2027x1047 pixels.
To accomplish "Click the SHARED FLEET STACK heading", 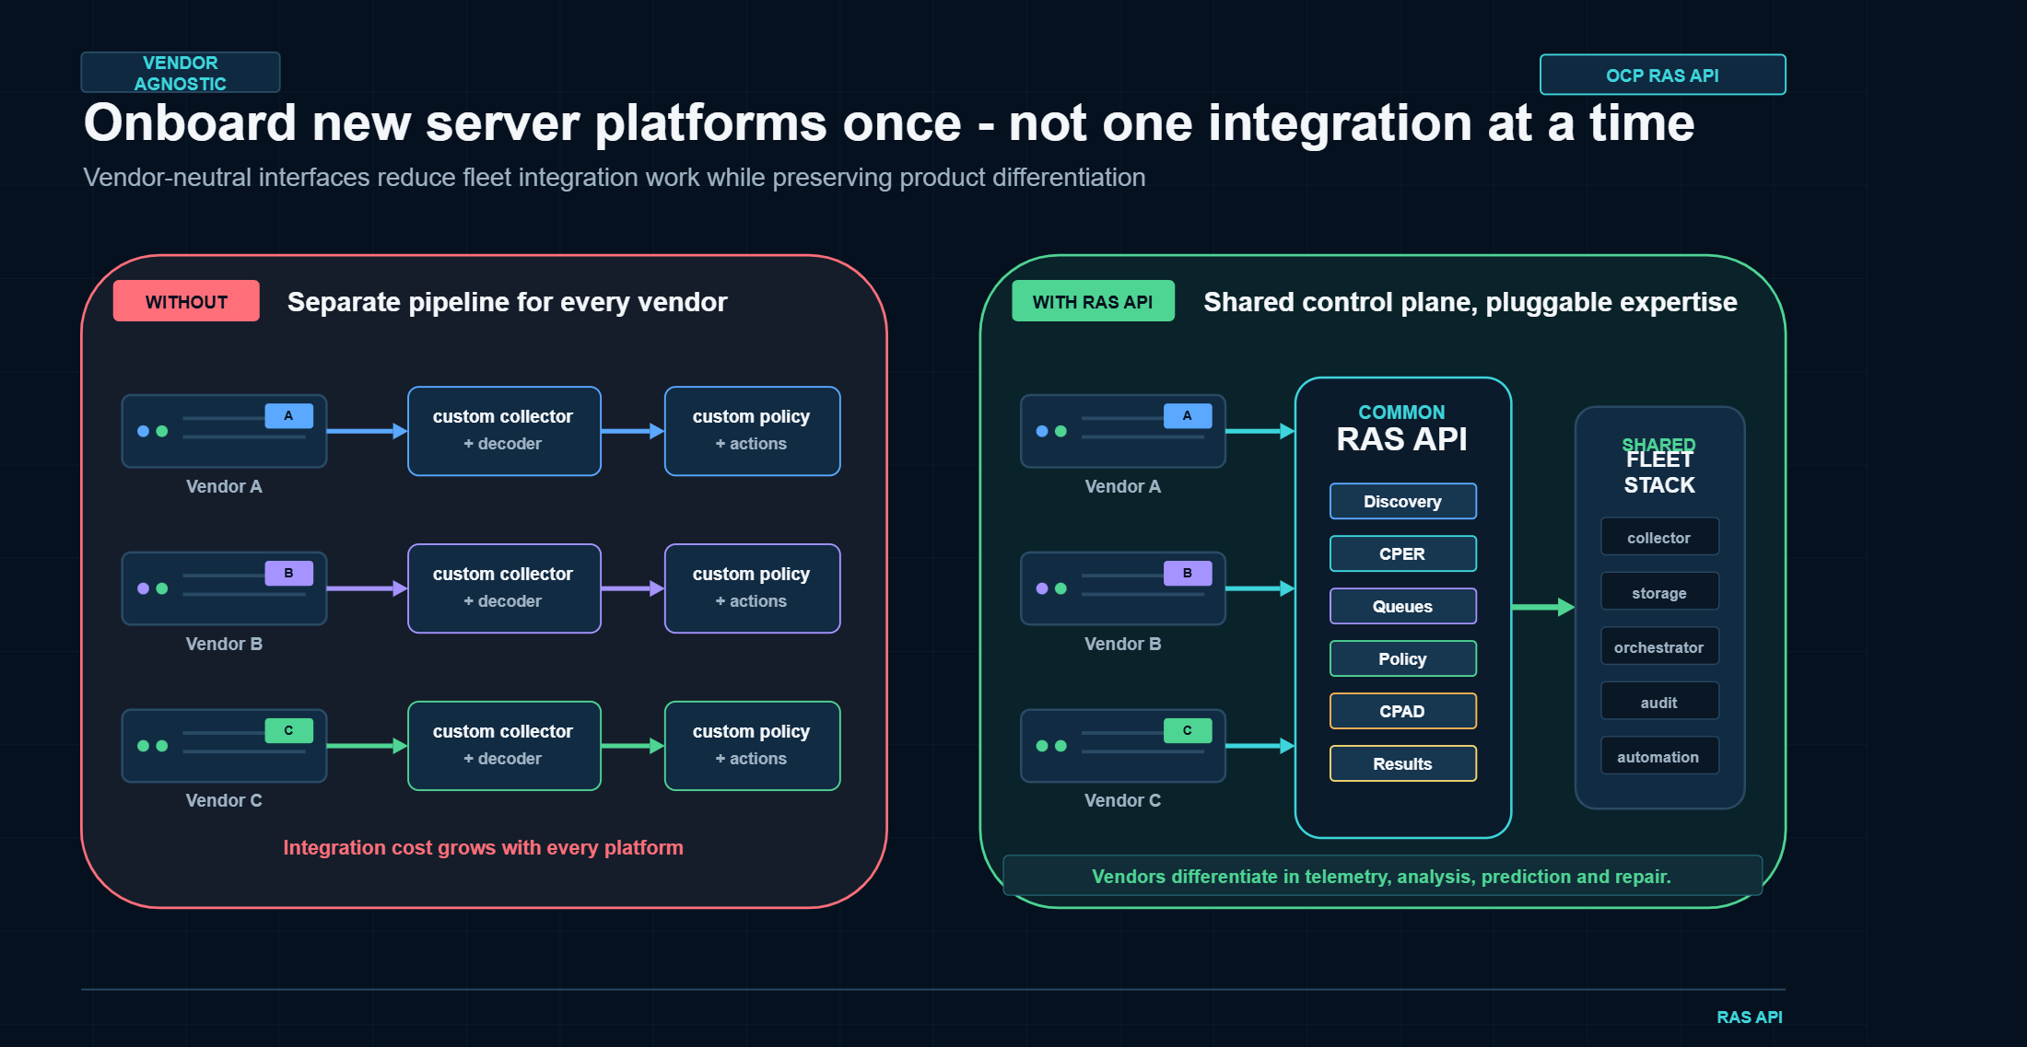I will tap(1659, 466).
